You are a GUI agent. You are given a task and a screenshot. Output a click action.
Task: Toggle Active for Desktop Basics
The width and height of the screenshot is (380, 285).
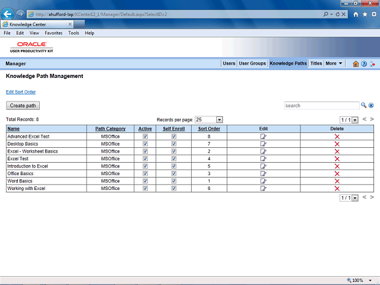(145, 144)
